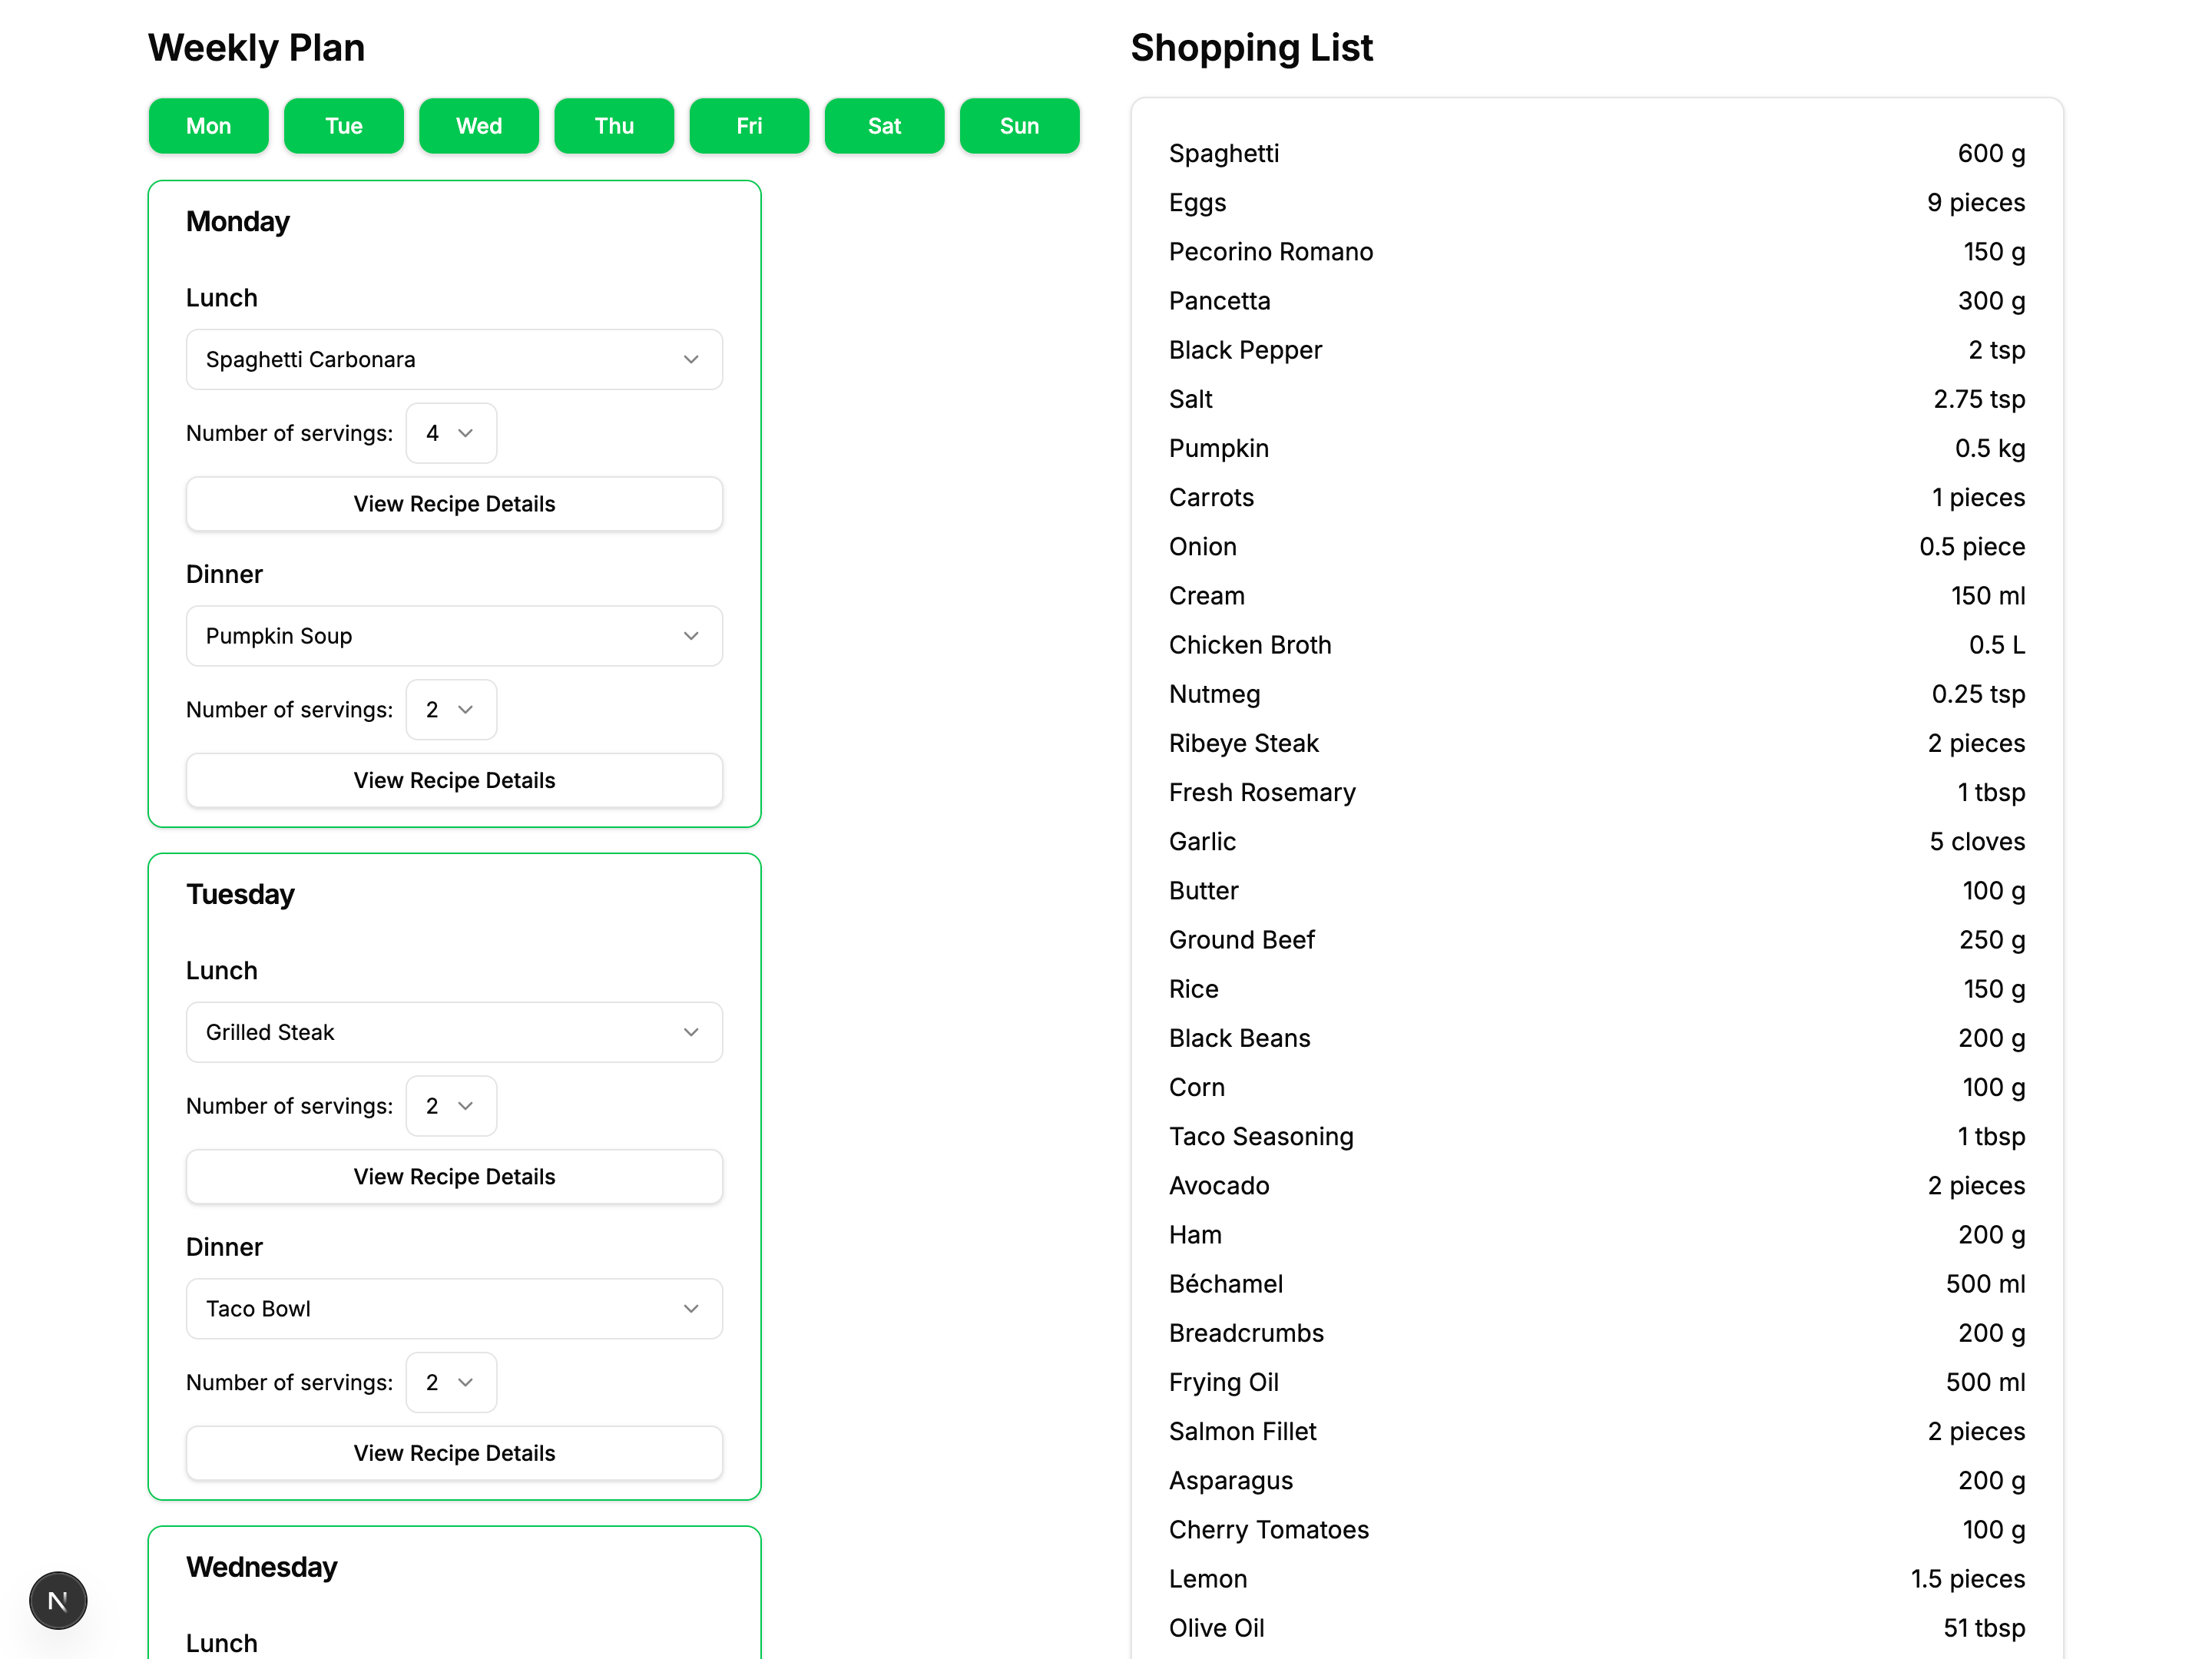Open the Next.js dev tools badge

click(58, 1600)
